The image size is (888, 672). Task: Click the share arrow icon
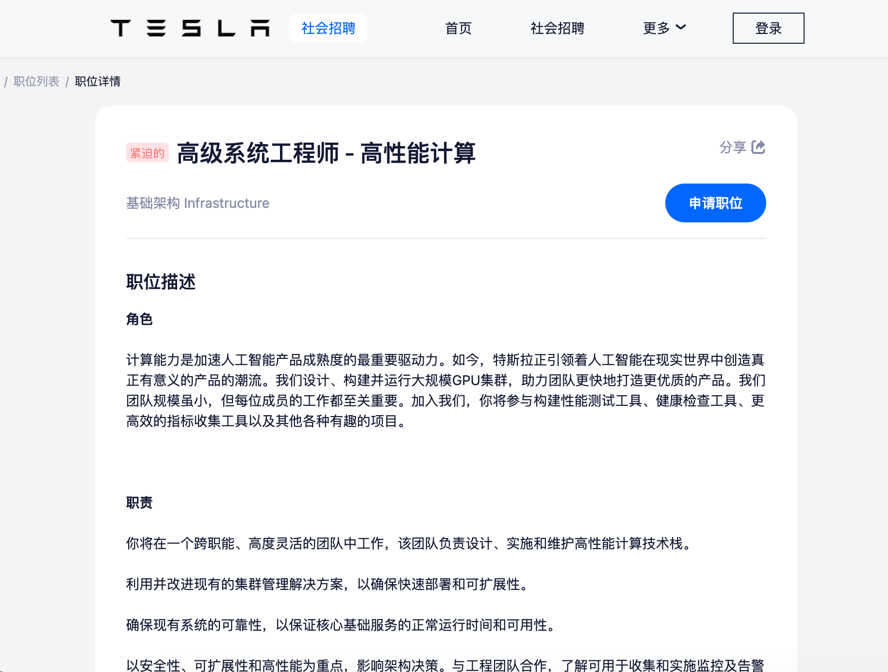(758, 147)
